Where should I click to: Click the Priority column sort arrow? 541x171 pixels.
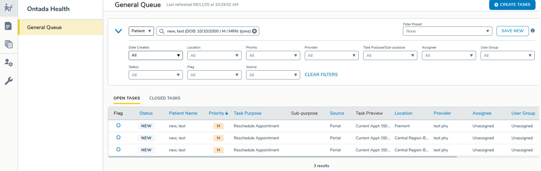click(x=227, y=113)
